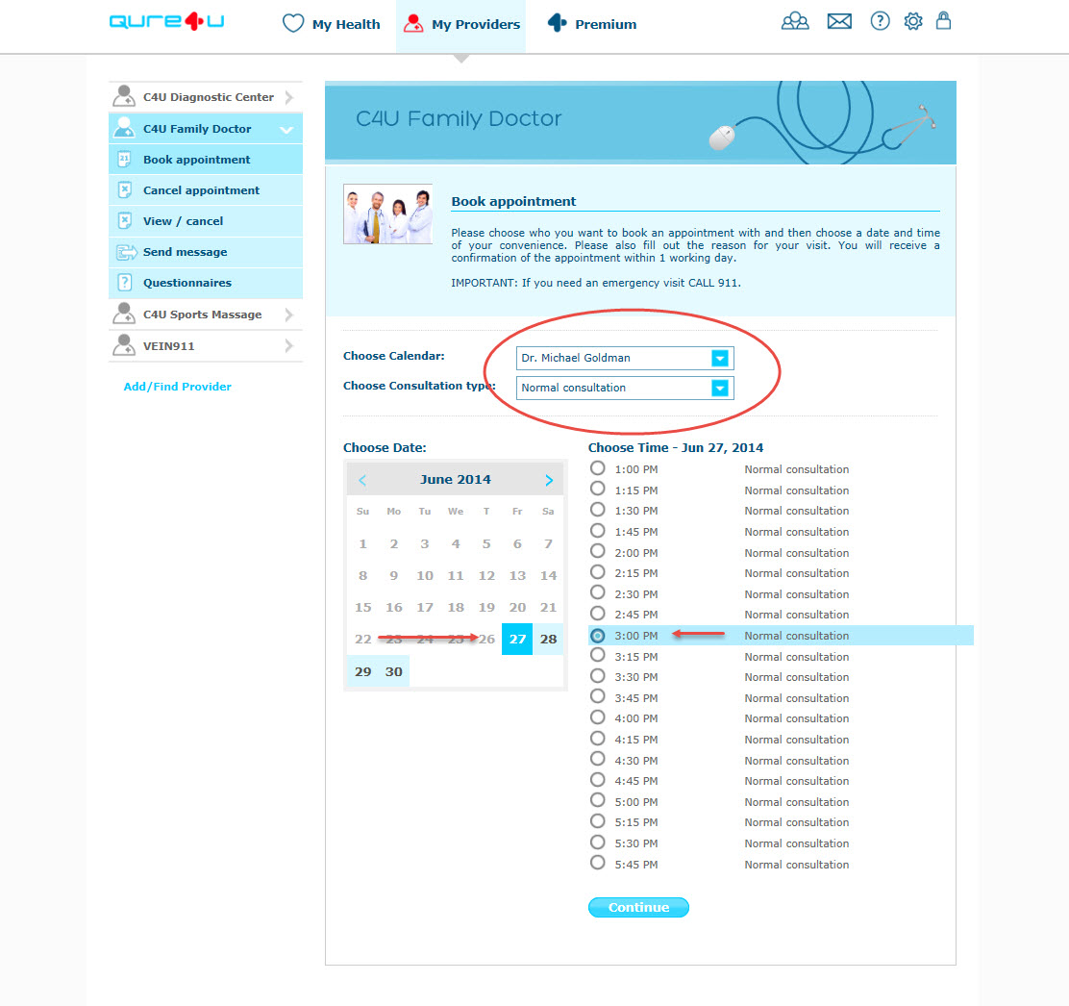Viewport: 1069px width, 1006px height.
Task: Select June 27 in the calendar
Action: (517, 639)
